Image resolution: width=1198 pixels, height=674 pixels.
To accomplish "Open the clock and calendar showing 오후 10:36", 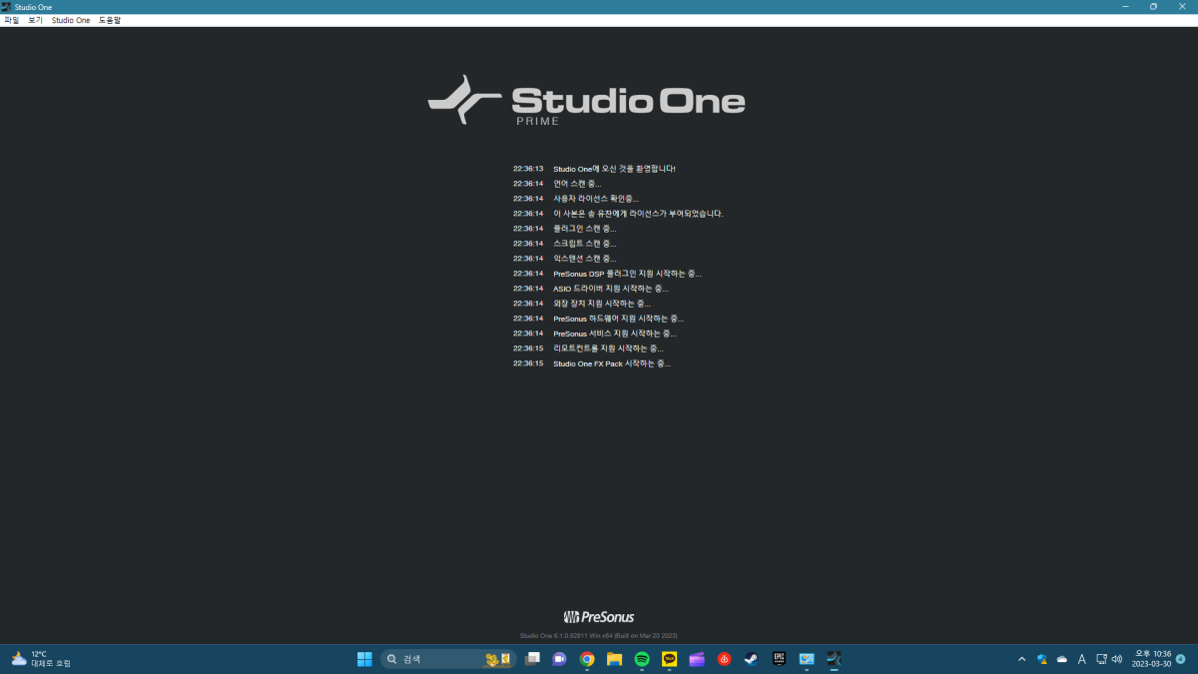I will [x=1151, y=659].
